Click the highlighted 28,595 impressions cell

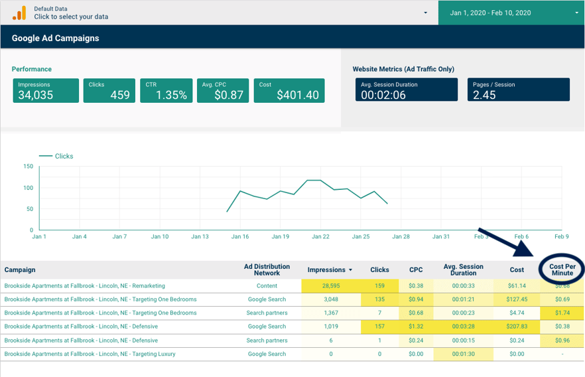click(330, 285)
